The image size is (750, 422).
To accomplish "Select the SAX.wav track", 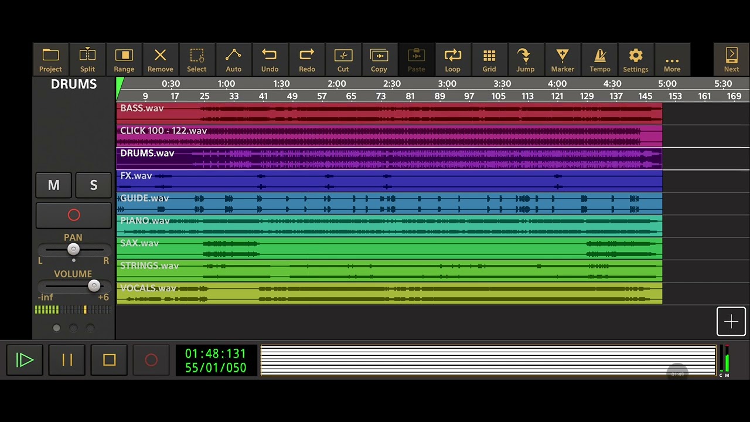I will point(389,249).
